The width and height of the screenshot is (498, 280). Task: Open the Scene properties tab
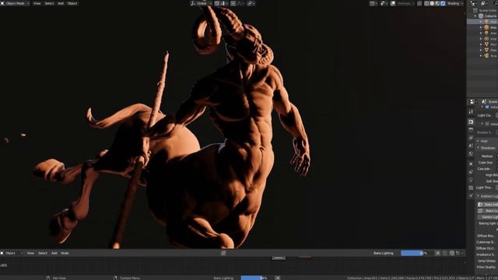[x=471, y=145]
